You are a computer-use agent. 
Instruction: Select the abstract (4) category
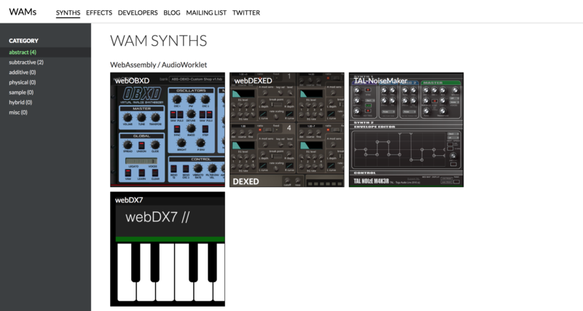click(23, 52)
